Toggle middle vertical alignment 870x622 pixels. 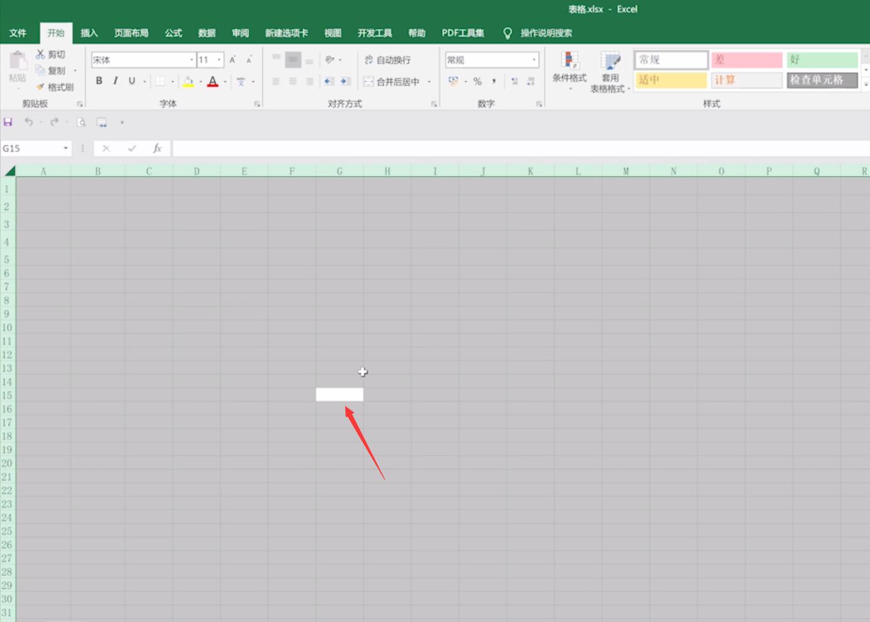293,60
